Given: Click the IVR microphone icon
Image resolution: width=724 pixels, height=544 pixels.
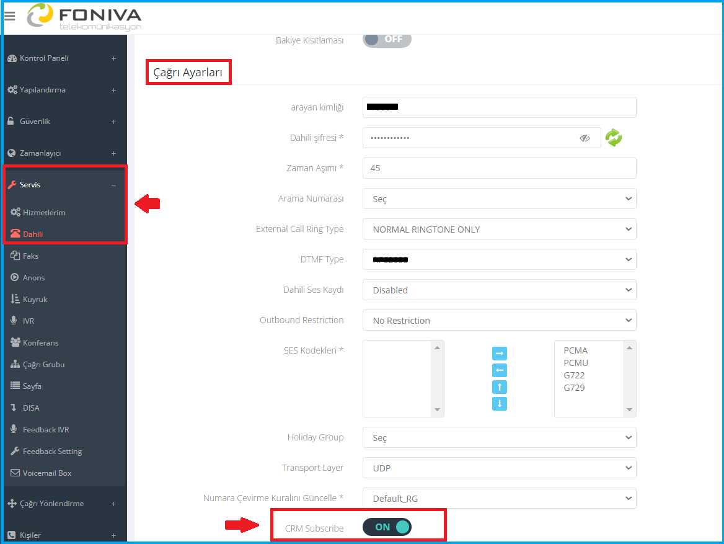Looking at the screenshot, I should (x=14, y=320).
